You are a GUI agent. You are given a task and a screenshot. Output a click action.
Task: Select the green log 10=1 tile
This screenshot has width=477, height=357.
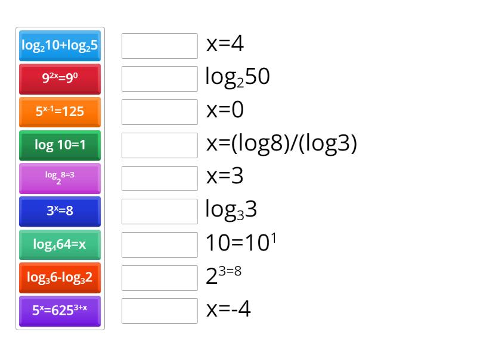point(60,145)
